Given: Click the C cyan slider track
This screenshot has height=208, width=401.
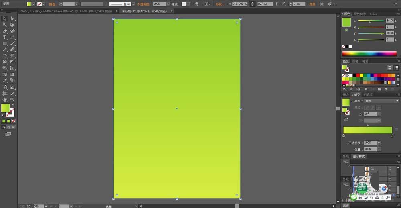Looking at the screenshot, I should 371,21.
